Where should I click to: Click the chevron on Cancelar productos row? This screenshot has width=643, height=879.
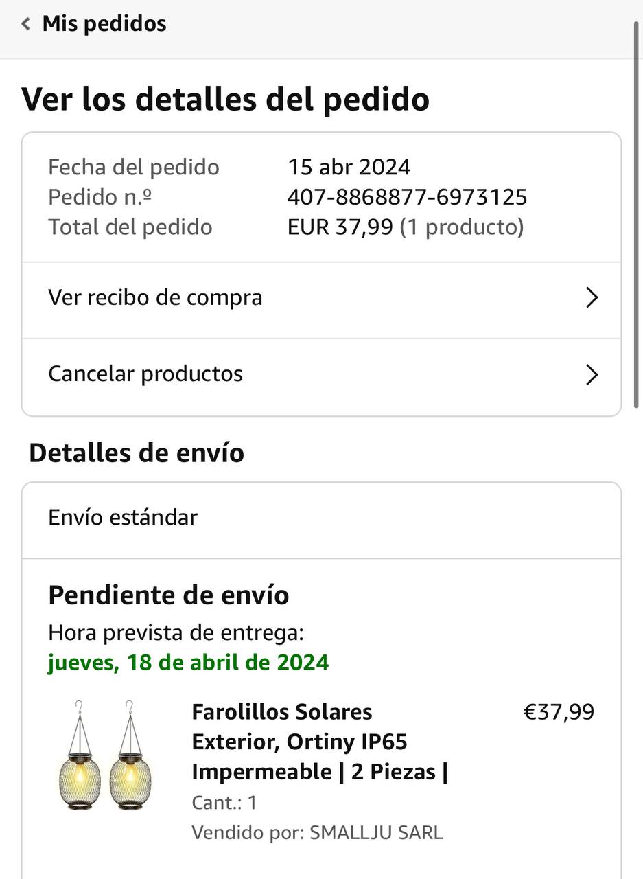click(x=592, y=375)
